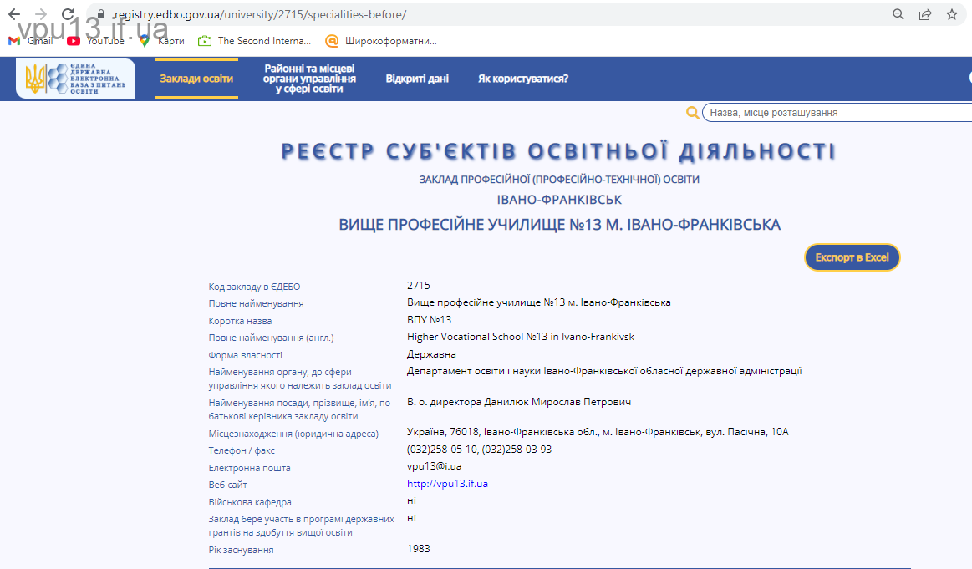Screen dimensions: 972x569
Task: Open the Карти maps bookmark
Action: coord(161,40)
